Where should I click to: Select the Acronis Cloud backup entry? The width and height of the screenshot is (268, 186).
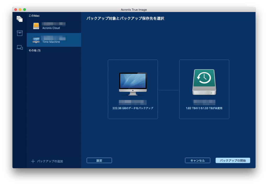pyautogui.click(x=54, y=26)
